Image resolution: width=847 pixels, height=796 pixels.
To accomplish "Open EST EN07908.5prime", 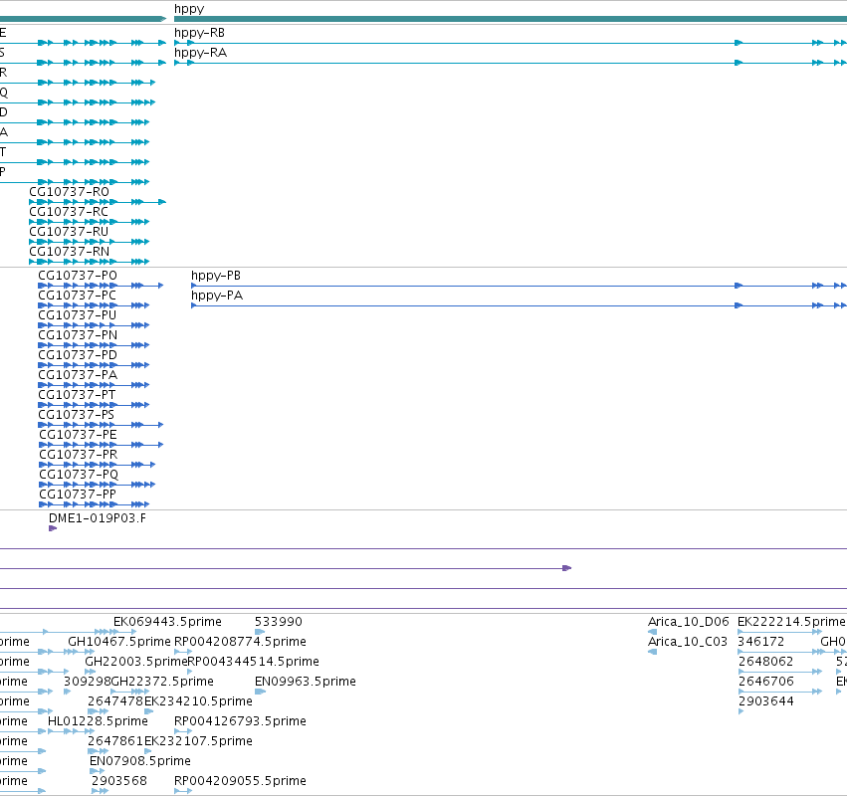I will [140, 761].
